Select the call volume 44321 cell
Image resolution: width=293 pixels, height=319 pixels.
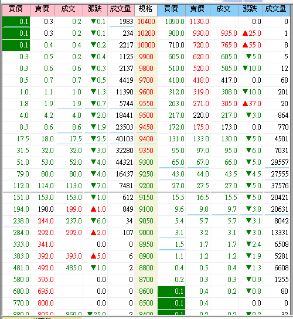[124, 162]
